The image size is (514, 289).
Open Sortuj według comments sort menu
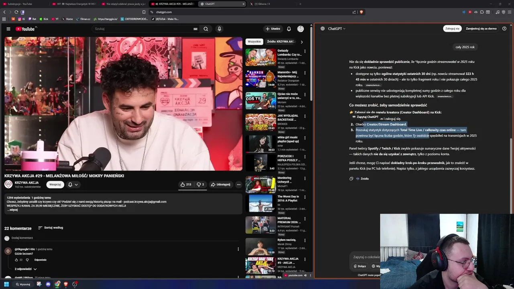pyautogui.click(x=51, y=228)
